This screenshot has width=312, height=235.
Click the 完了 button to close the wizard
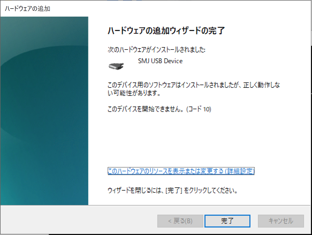[227, 221]
